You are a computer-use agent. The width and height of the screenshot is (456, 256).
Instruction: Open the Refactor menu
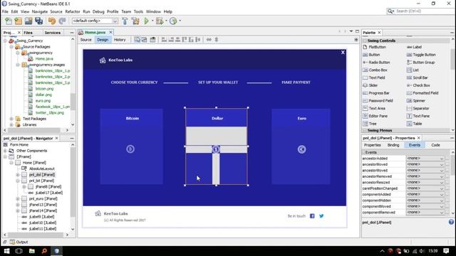pos(73,11)
